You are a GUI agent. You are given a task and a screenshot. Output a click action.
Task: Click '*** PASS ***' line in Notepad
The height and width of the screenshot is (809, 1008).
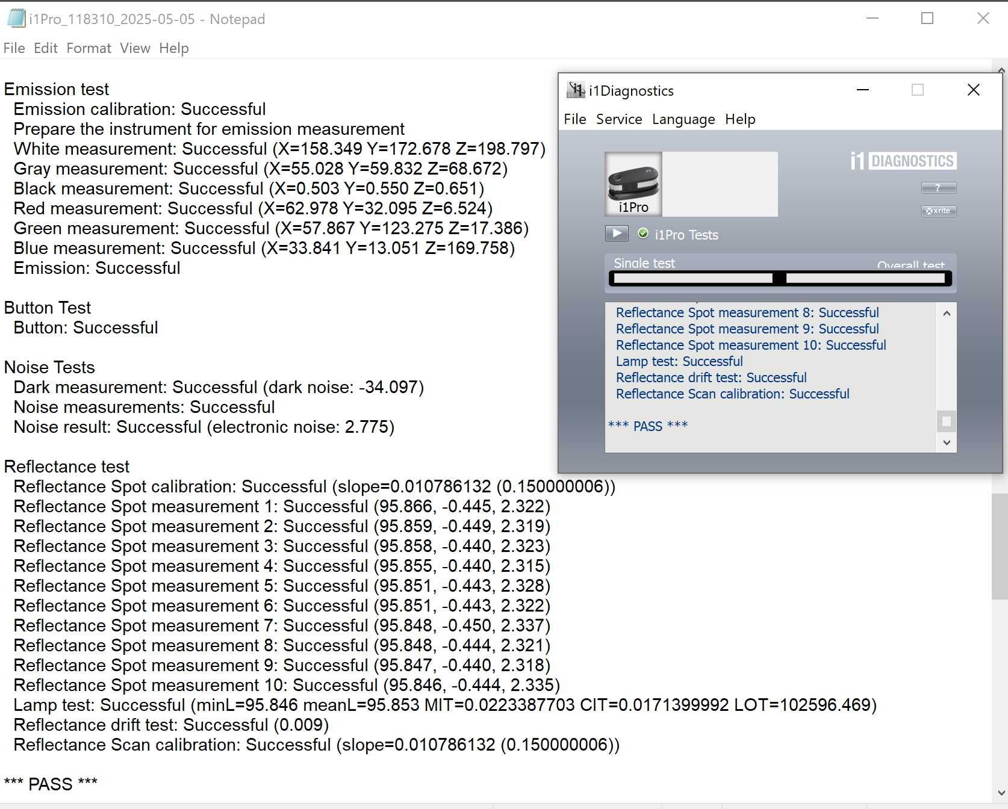coord(51,784)
